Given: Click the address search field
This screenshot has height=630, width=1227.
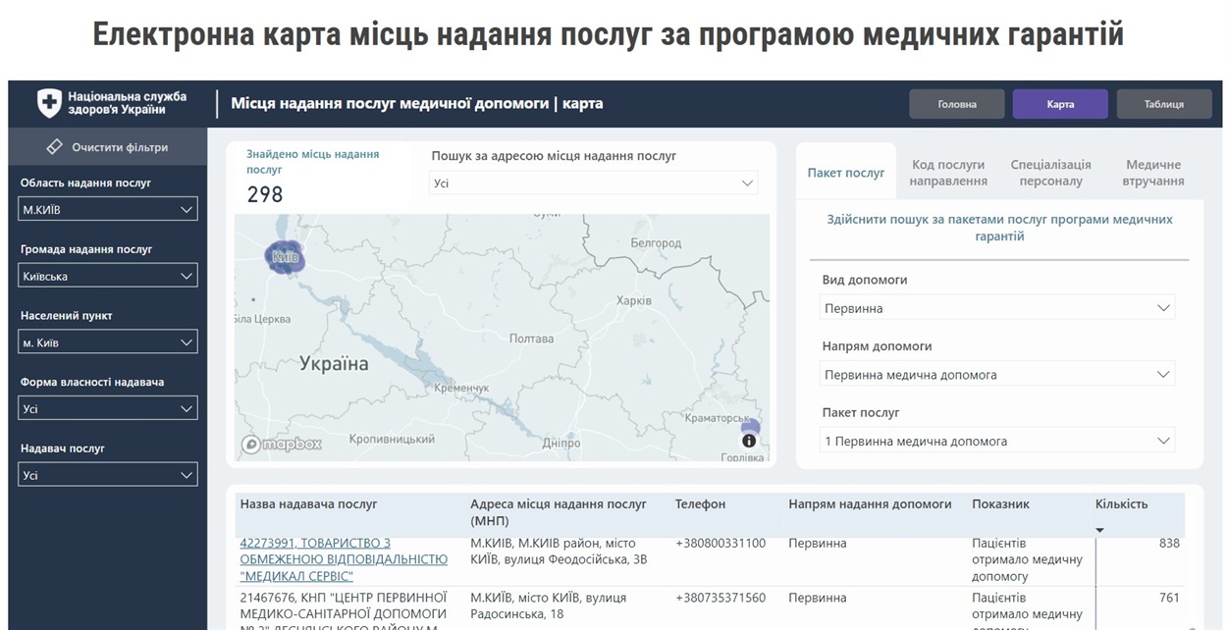Looking at the screenshot, I should pyautogui.click(x=594, y=184).
